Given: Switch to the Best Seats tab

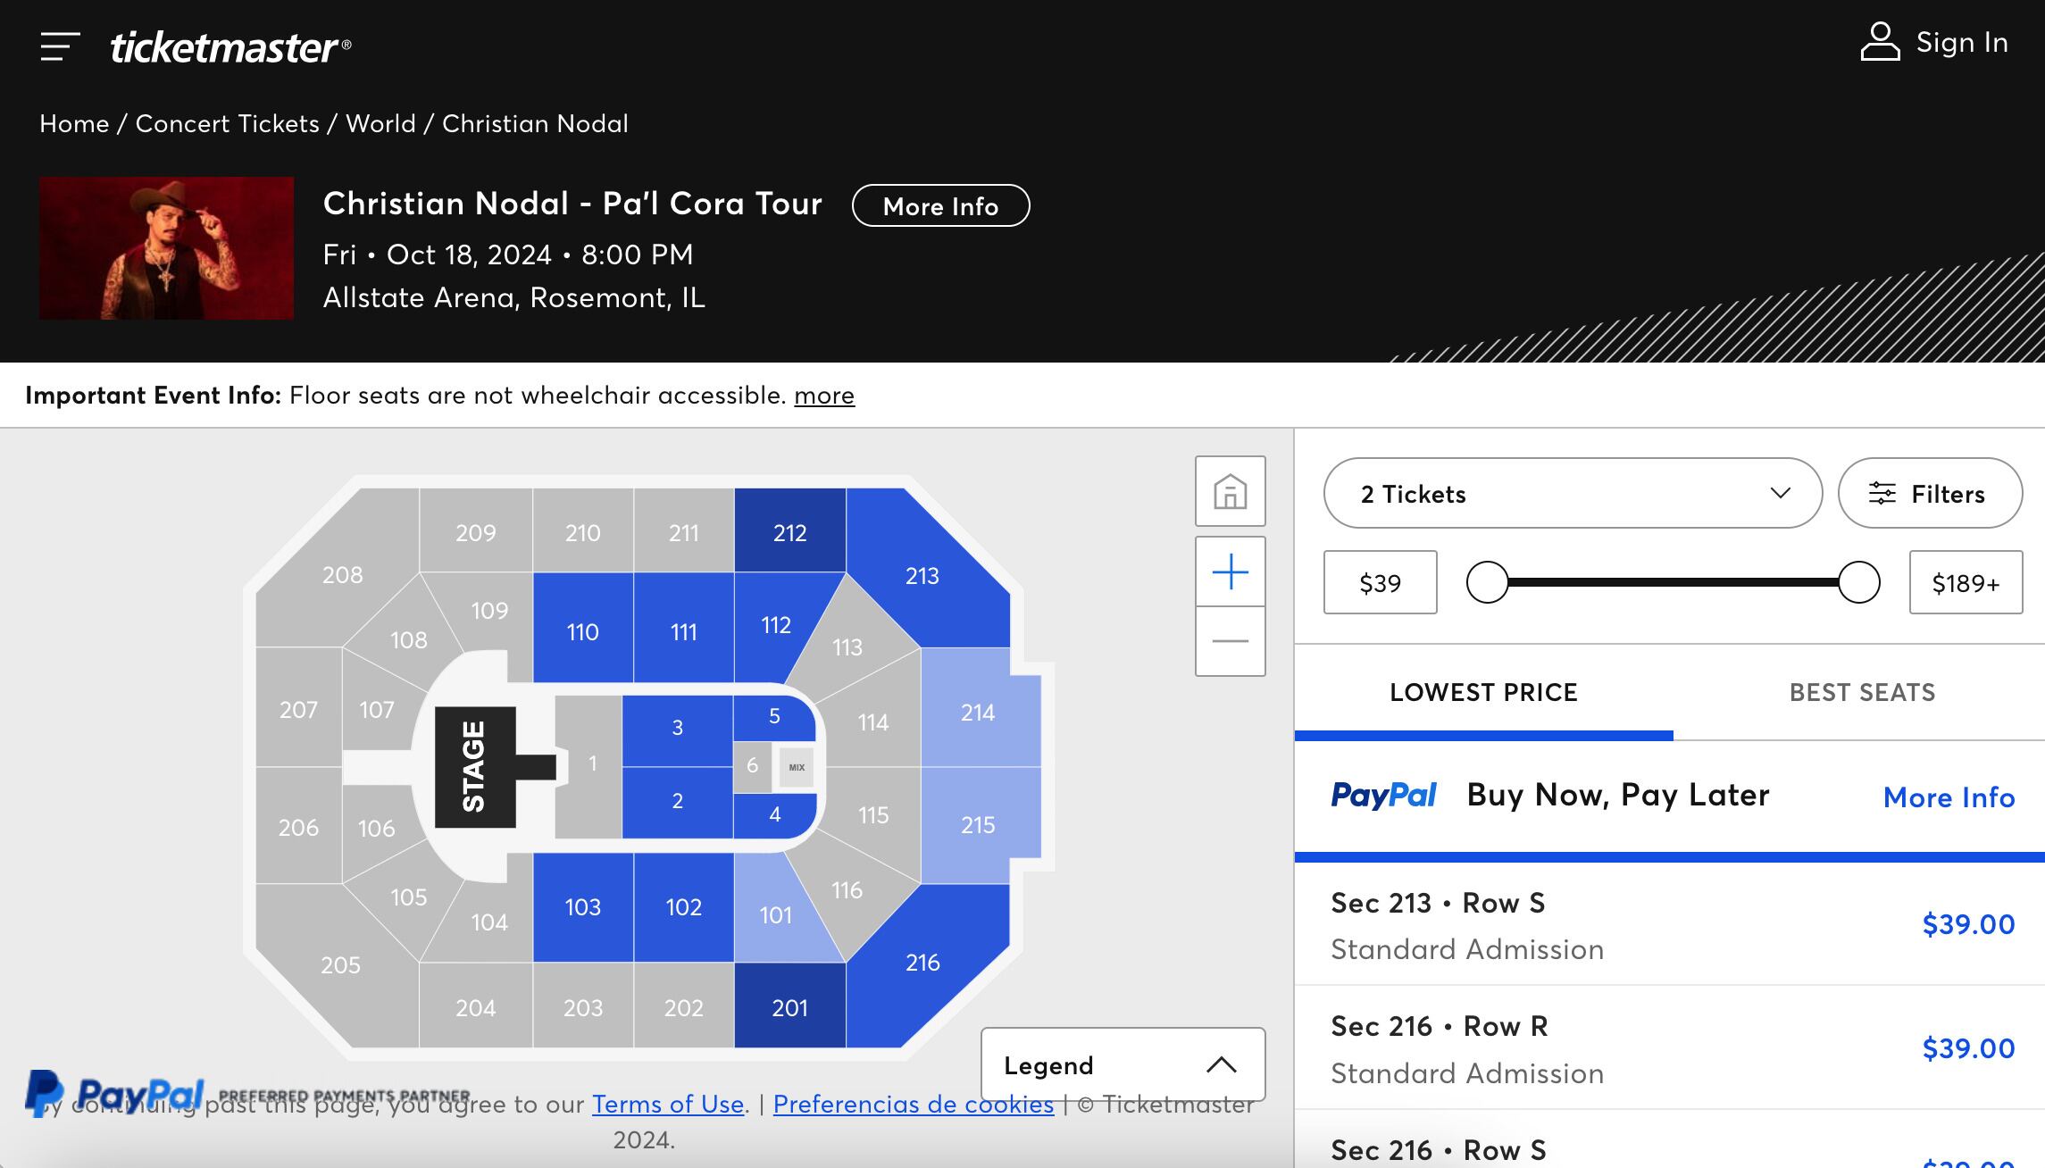Looking at the screenshot, I should (x=1862, y=693).
